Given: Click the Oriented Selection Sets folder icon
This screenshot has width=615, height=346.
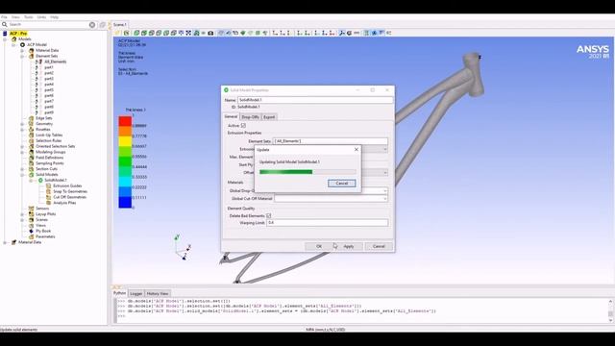Looking at the screenshot, I should [32, 146].
